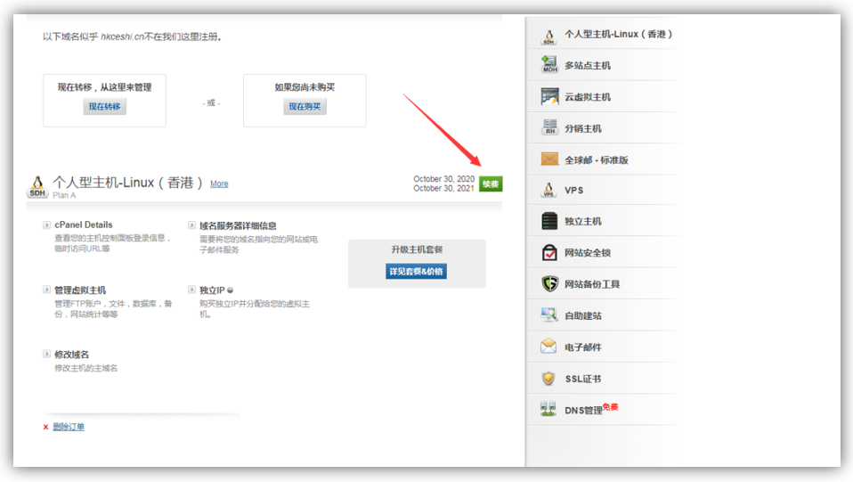853x482 pixels.
Task: Click the 全球邮 orange envelope icon
Action: [549, 159]
